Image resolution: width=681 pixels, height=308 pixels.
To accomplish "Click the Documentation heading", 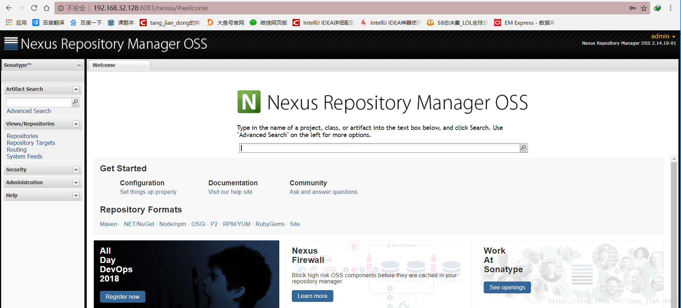I will [x=233, y=183].
